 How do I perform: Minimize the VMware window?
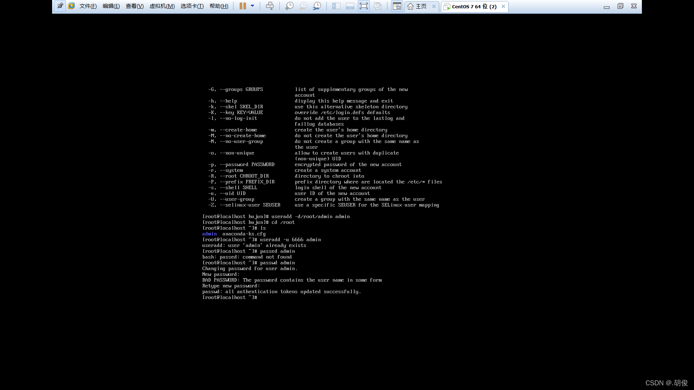coord(607,6)
